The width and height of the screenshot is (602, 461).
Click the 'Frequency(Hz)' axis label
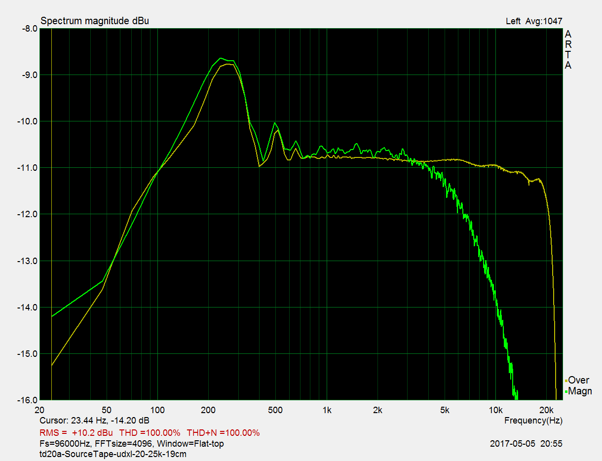click(533, 421)
